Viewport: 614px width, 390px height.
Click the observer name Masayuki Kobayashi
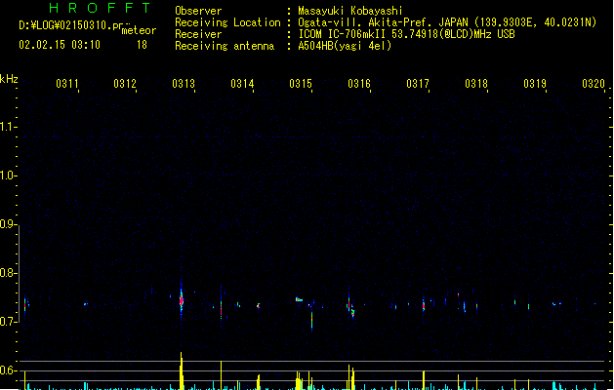point(350,11)
